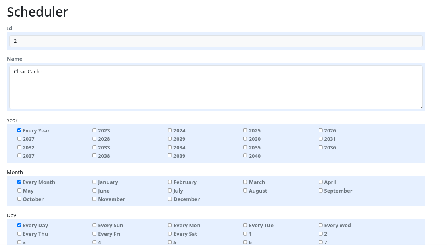
Task: Select the 2040 year checkbox
Action: pos(245,156)
